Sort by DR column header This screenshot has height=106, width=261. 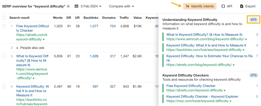tap(69, 18)
